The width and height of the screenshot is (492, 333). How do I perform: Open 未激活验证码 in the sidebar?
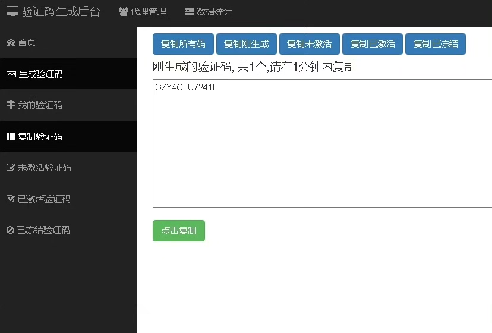click(x=68, y=168)
